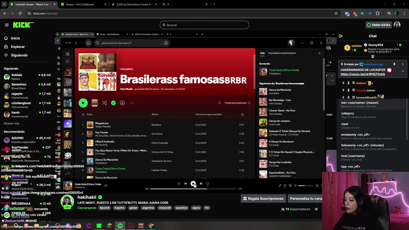The height and width of the screenshot is (230, 409).
Task: Click the search-in-playlist magnifier icon
Action: pyautogui.click(x=220, y=103)
